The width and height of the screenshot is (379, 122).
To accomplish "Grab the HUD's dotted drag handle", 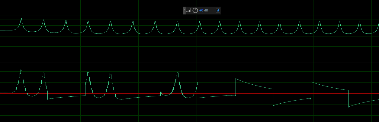I will click(x=184, y=11).
